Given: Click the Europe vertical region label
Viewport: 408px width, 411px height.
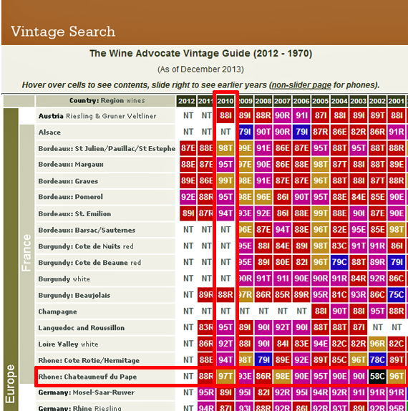Looking at the screenshot, I should [x=10, y=384].
